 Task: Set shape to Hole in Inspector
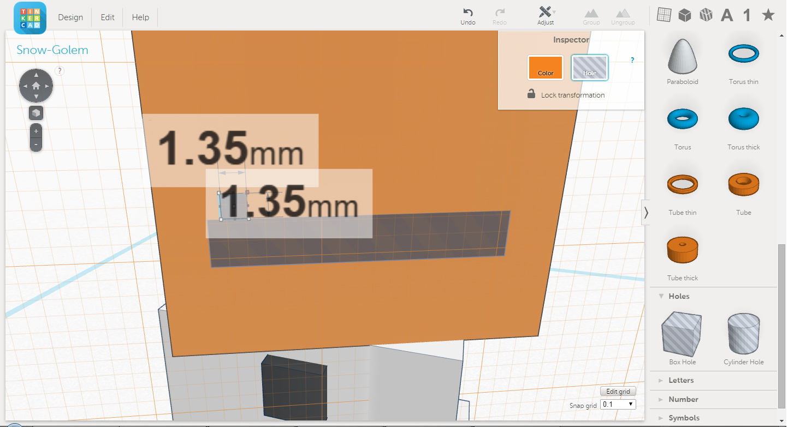(590, 68)
